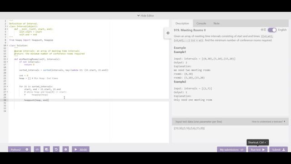This screenshot has height=164, width=291.
Task: Open My submissions
Action: (x=231, y=149)
